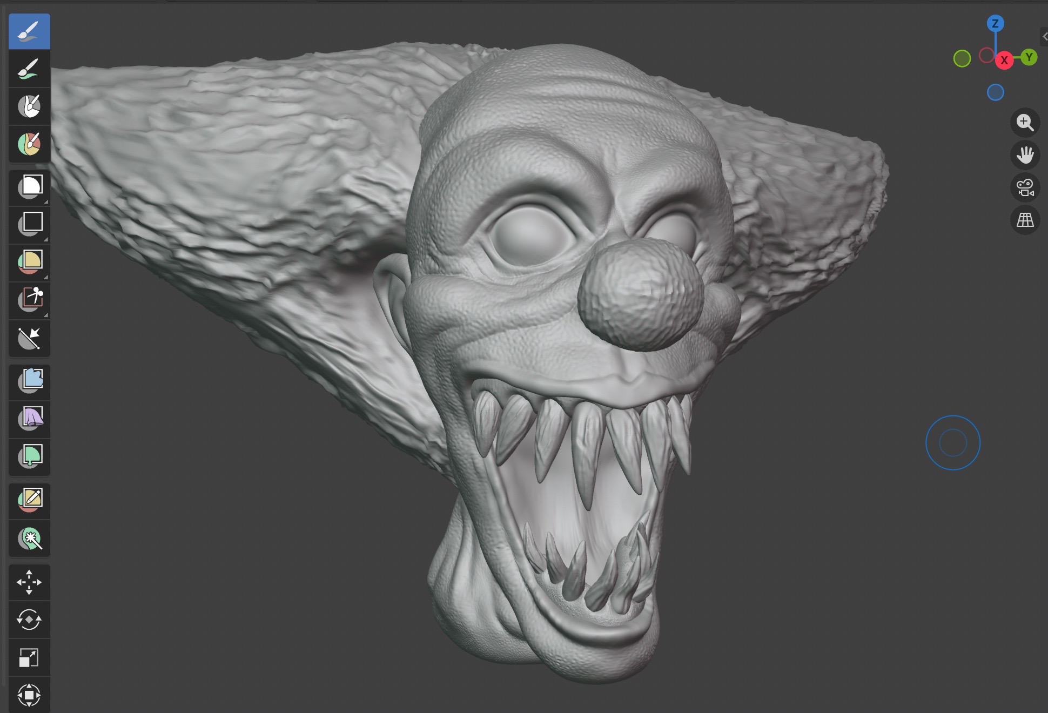
Task: Choose the Scale transform tool
Action: point(29,657)
